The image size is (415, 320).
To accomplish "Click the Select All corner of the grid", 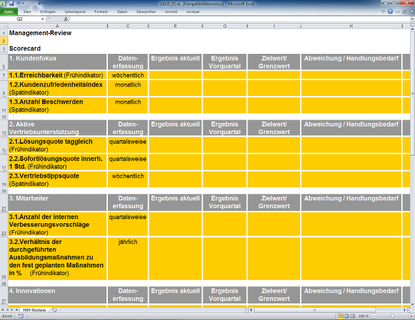I will (x=3, y=26).
